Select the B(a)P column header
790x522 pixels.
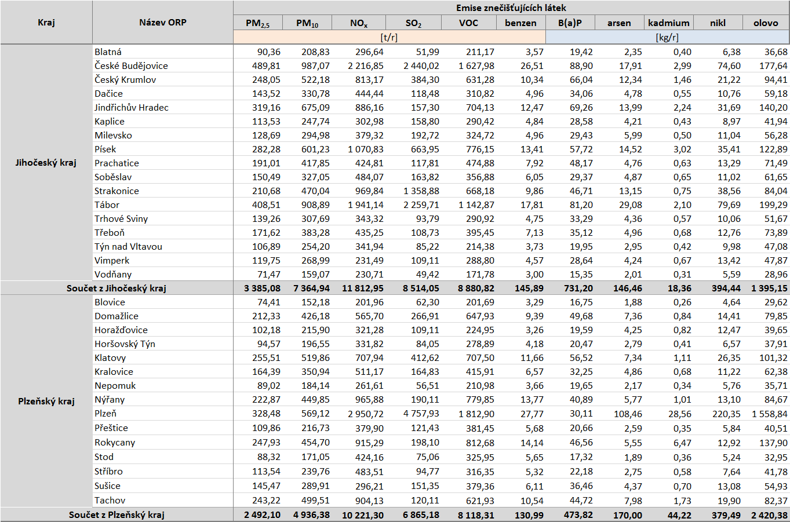570,23
